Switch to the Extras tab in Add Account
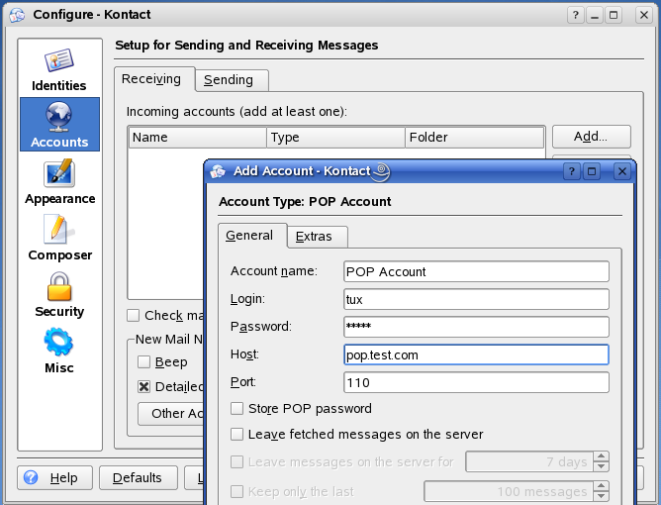The width and height of the screenshot is (661, 505). pyautogui.click(x=318, y=237)
